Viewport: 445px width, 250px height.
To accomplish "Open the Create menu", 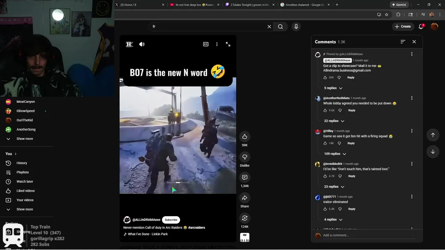I will [403, 26].
